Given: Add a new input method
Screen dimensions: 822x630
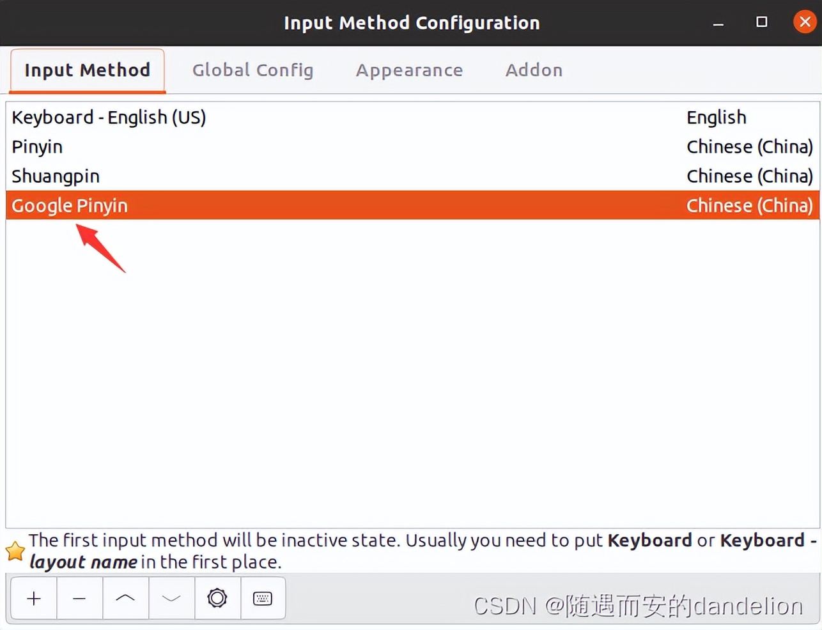Looking at the screenshot, I should coord(33,598).
